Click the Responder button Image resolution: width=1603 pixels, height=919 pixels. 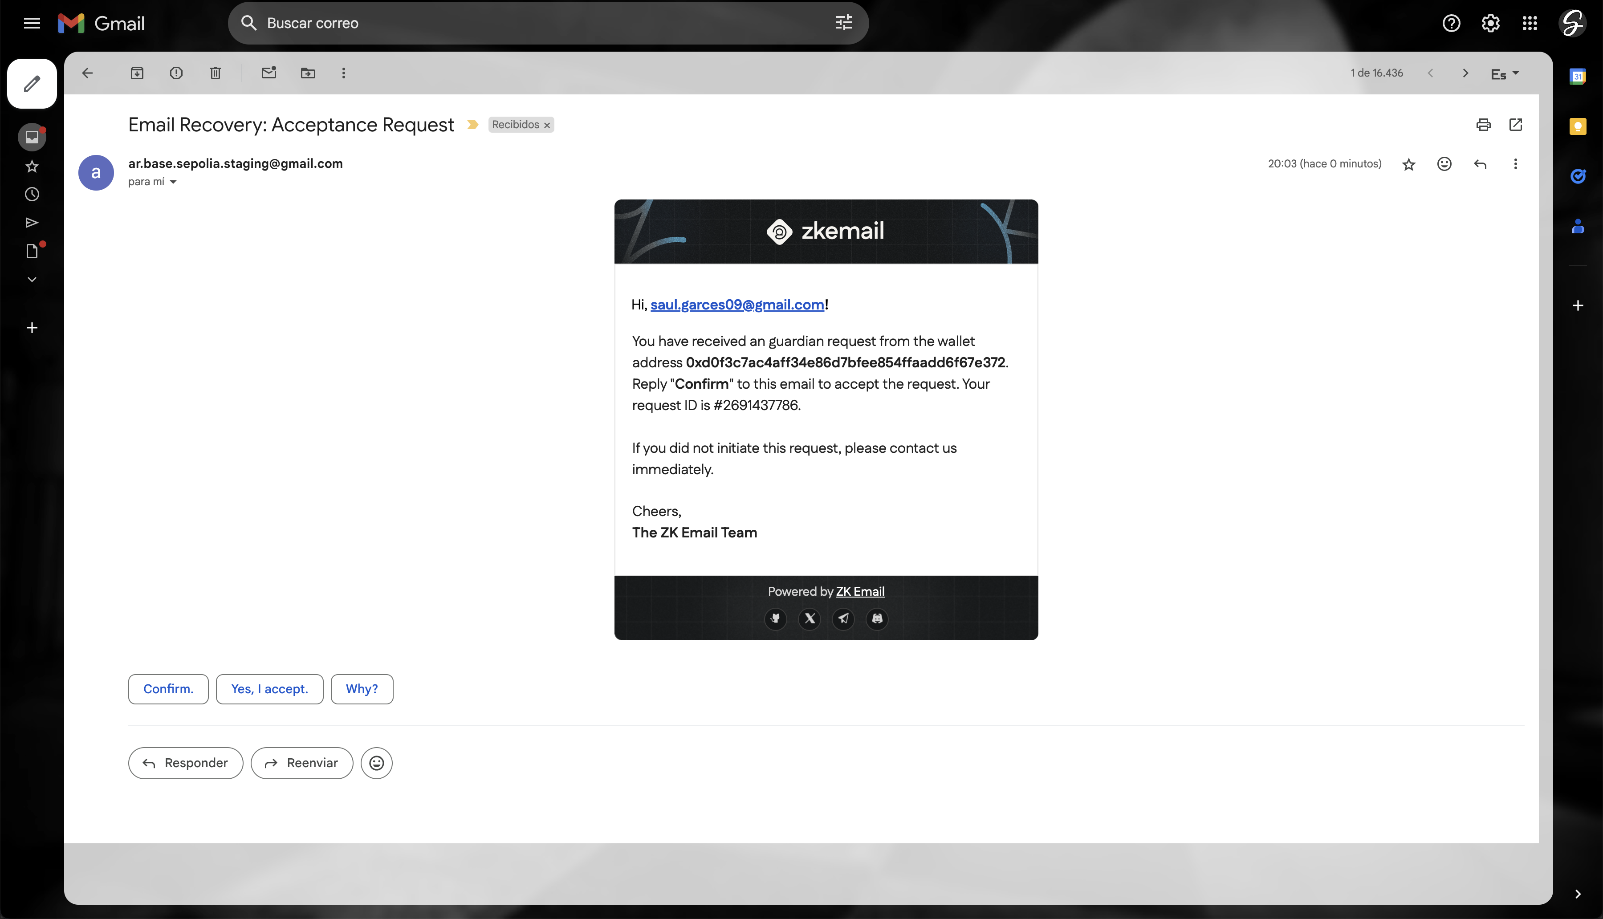[186, 763]
